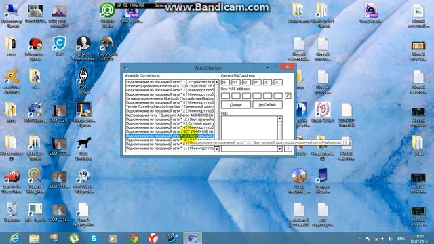Open the No More Room in Hell shortcut
The image size is (434, 244).
coord(83,48)
